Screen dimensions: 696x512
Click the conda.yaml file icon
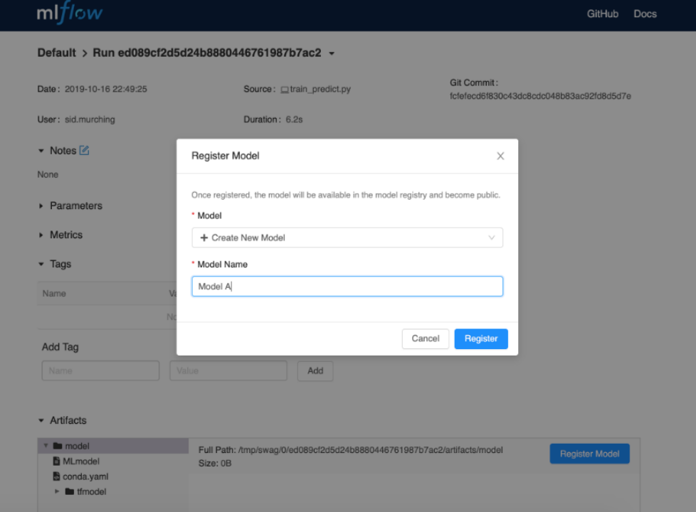[x=56, y=476]
